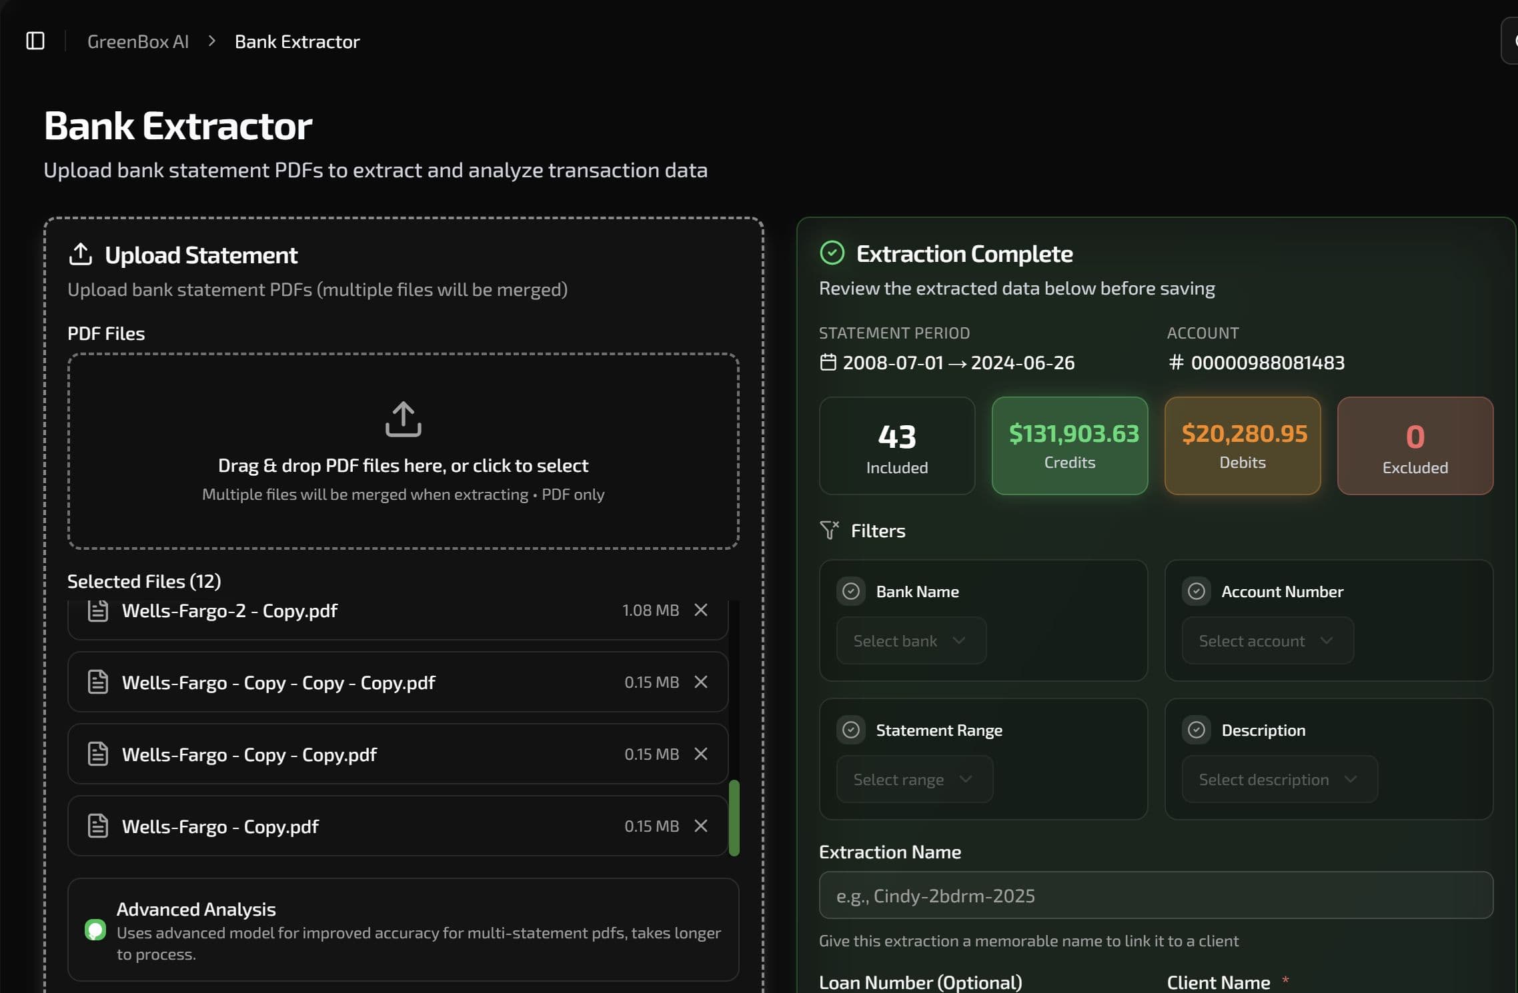Image resolution: width=1518 pixels, height=993 pixels.
Task: Click the Selected Files (12) label
Action: 144,581
